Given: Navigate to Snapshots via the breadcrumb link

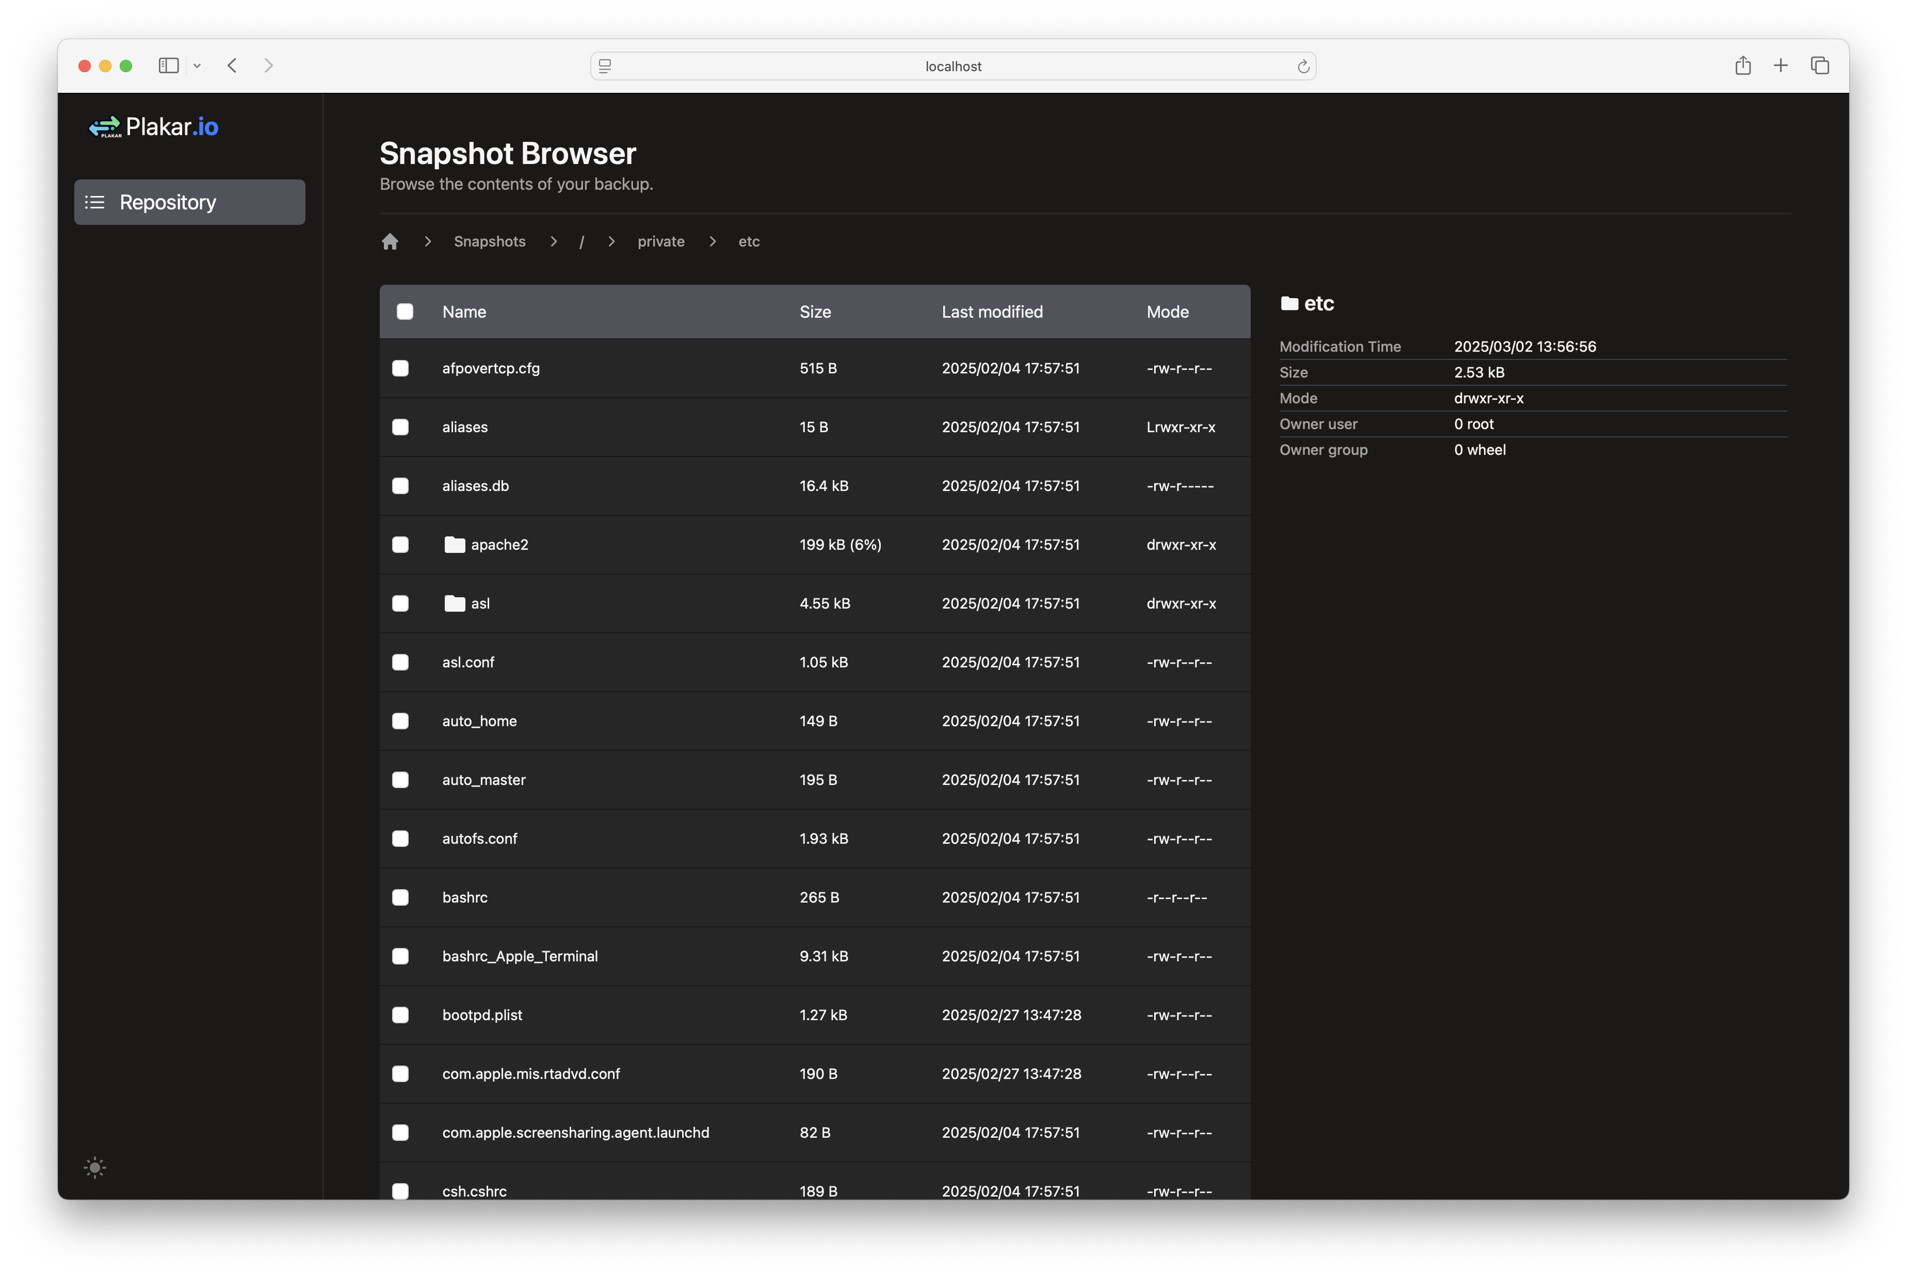Looking at the screenshot, I should click(x=489, y=241).
